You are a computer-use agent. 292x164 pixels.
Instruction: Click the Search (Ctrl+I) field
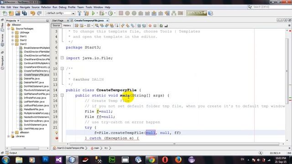click(270, 7)
